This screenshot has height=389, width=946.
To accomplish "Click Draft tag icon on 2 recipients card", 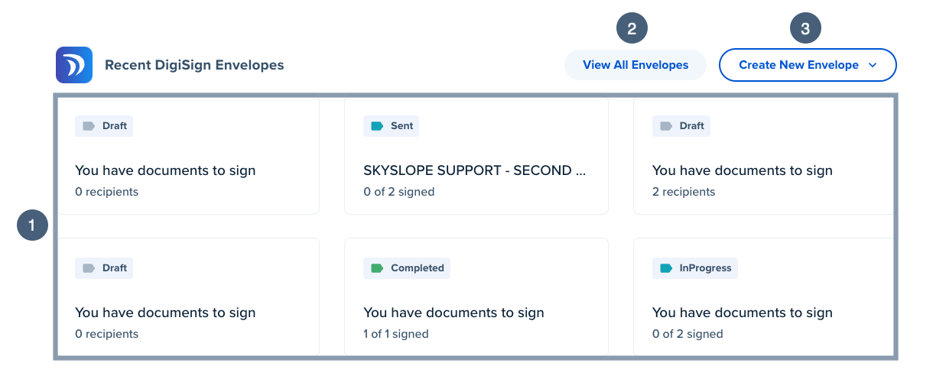I will point(665,126).
